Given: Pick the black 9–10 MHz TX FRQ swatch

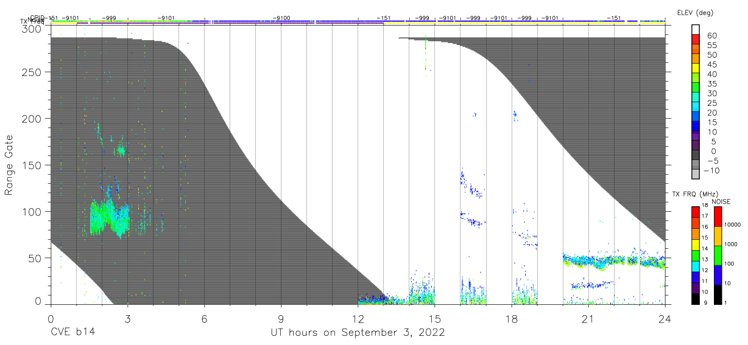Looking at the screenshot, I should click(695, 299).
